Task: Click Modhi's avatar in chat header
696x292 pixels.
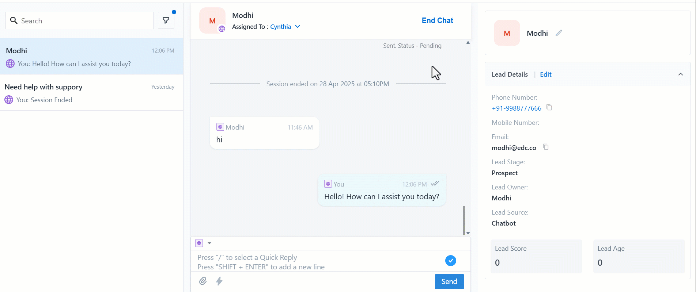Action: tap(212, 20)
